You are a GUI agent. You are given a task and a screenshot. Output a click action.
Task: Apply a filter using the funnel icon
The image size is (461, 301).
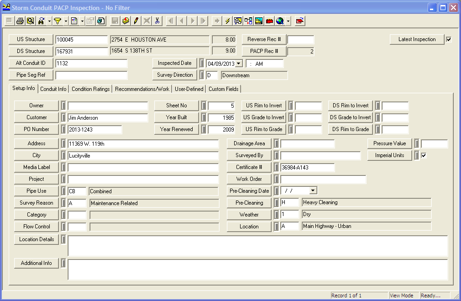(57, 21)
